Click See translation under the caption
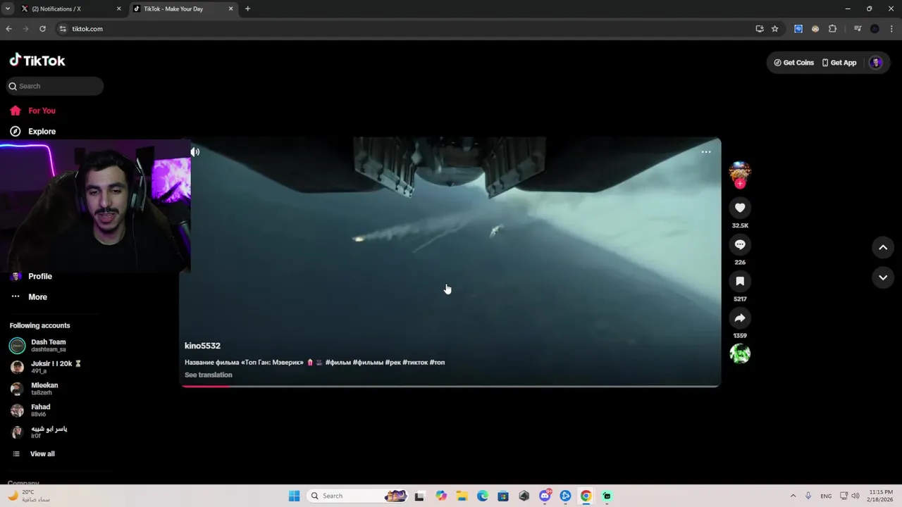Image resolution: width=902 pixels, height=507 pixels. [208, 375]
